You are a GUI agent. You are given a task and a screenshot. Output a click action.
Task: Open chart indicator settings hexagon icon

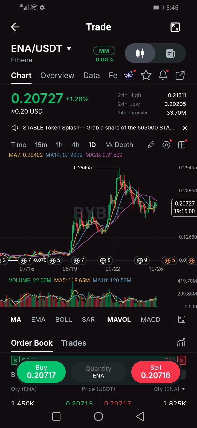(167, 145)
